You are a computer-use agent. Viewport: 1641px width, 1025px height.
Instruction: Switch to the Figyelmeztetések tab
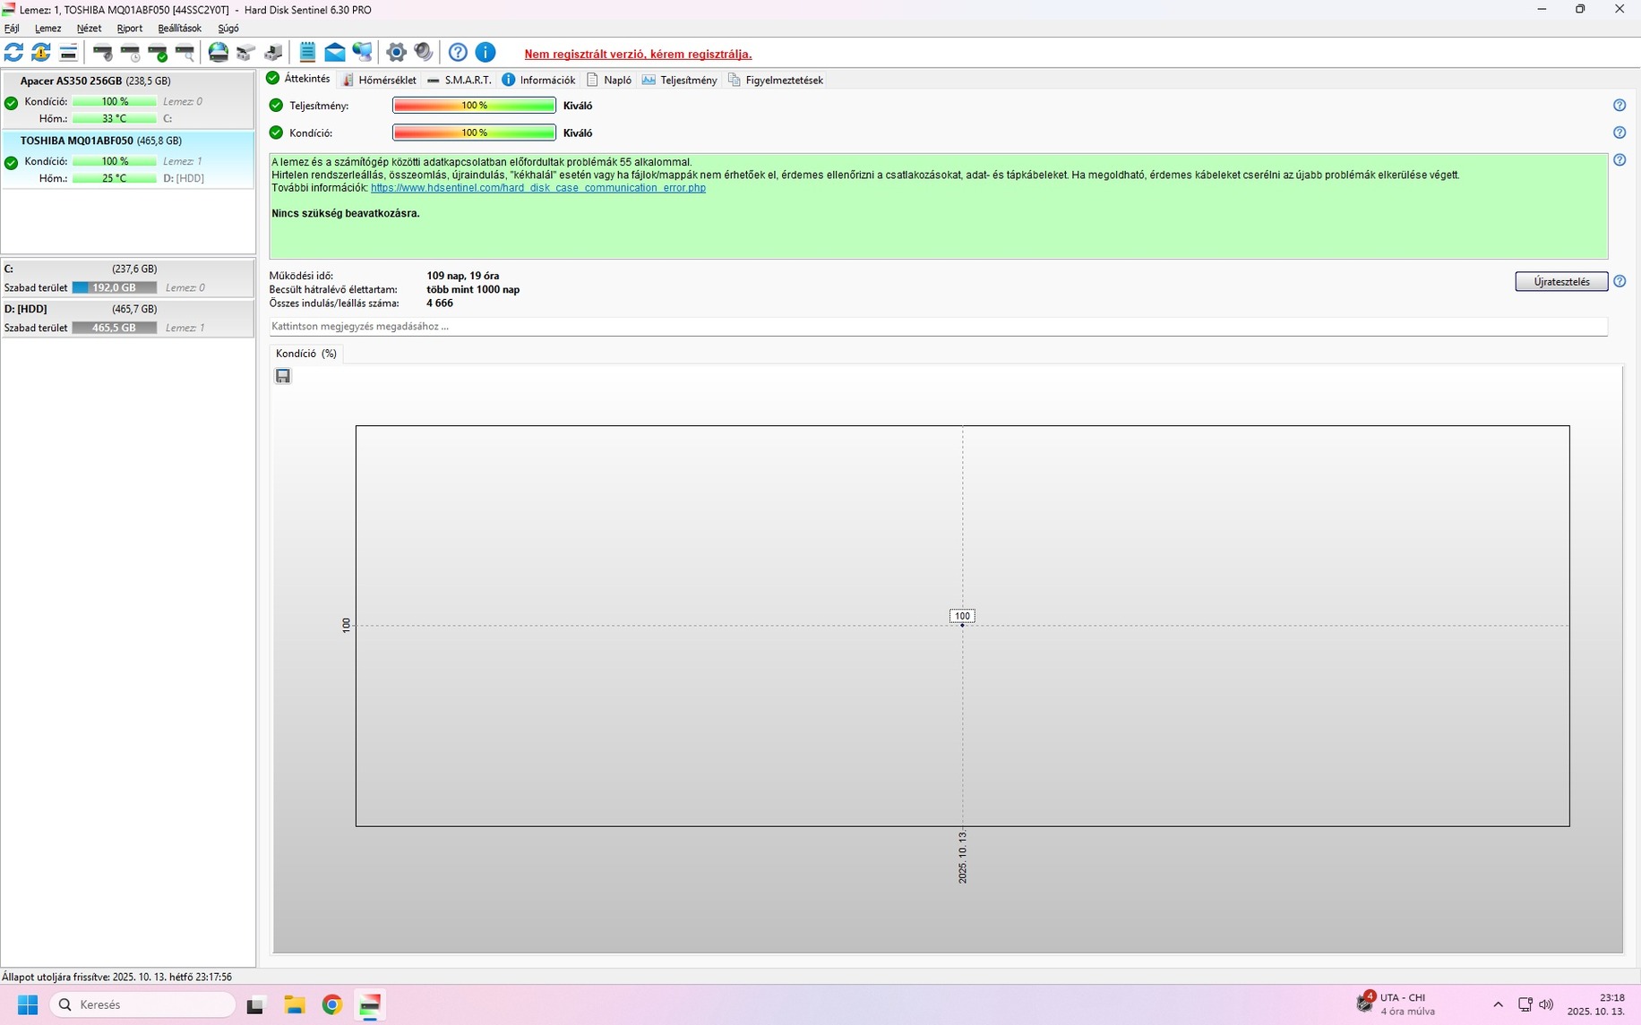(776, 80)
